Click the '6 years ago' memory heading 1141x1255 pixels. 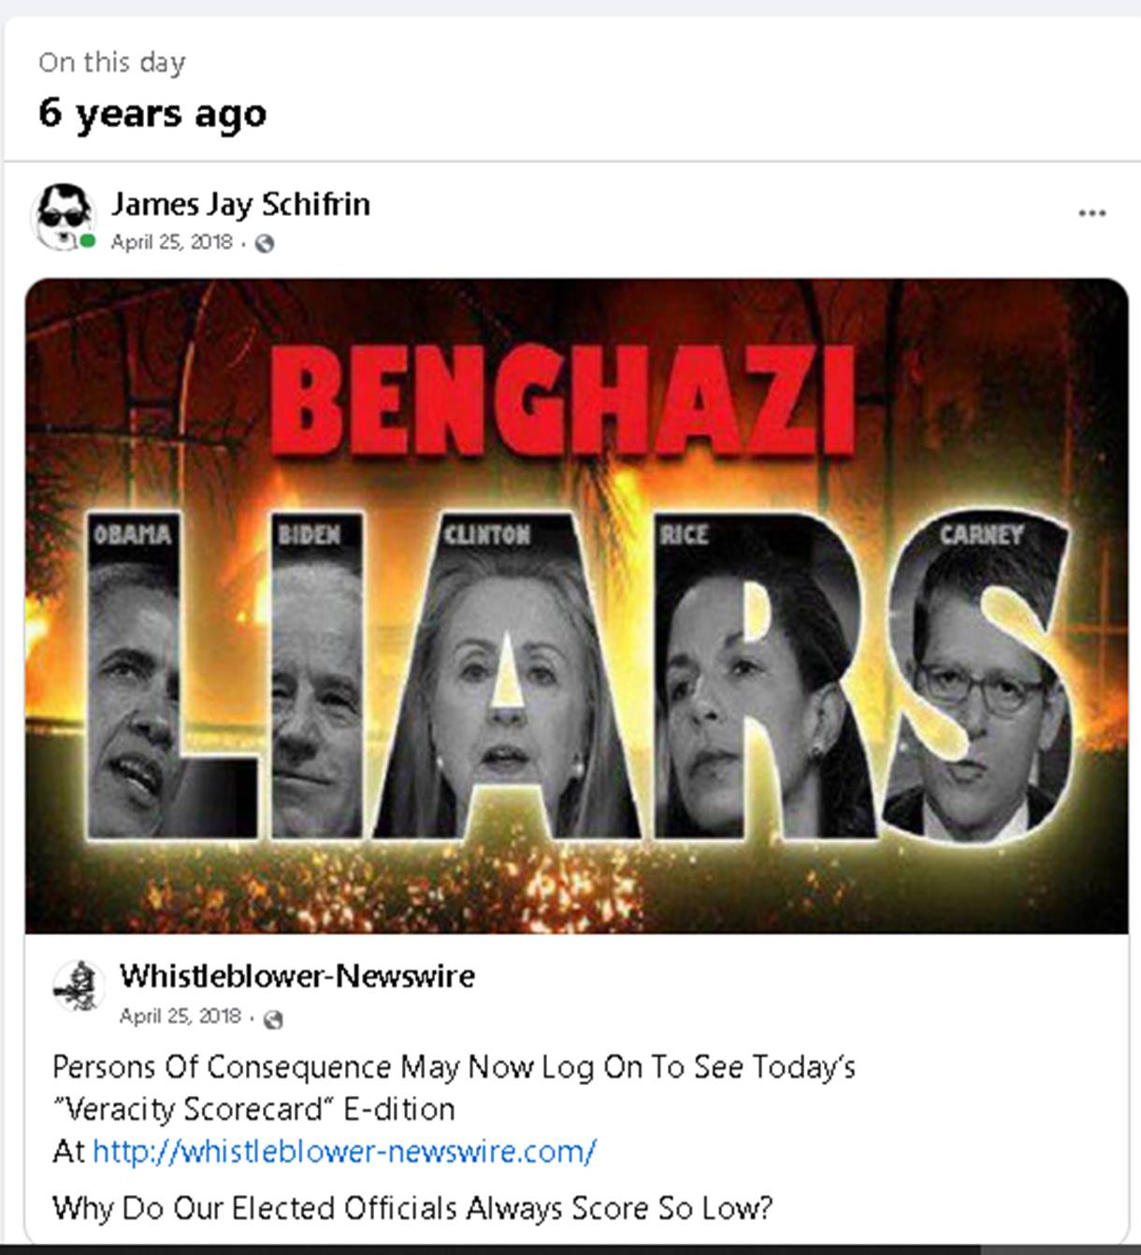point(152,113)
